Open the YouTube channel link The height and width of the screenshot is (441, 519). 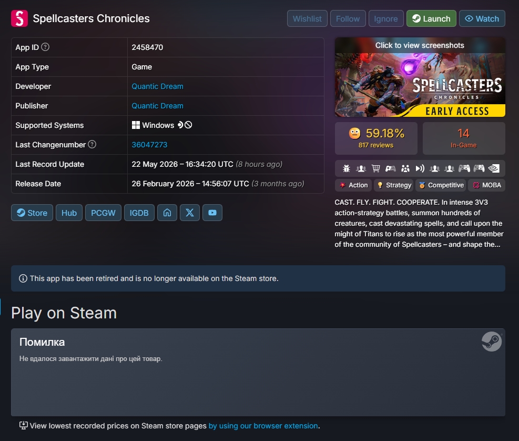[212, 213]
